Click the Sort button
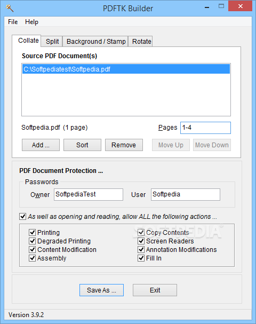The width and height of the screenshot is (256, 324). [x=82, y=145]
